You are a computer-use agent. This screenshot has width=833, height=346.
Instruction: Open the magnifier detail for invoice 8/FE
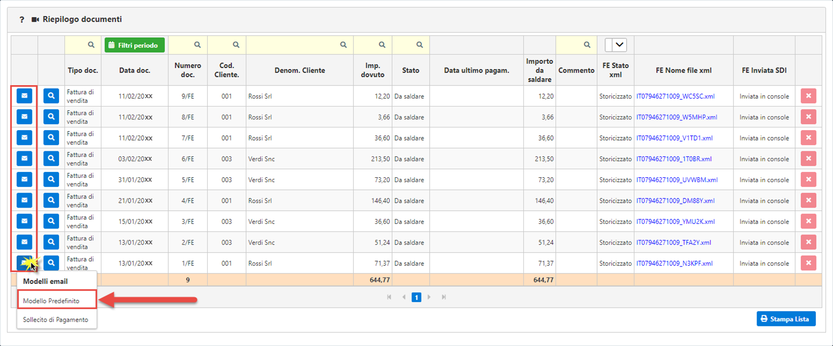[x=51, y=116]
